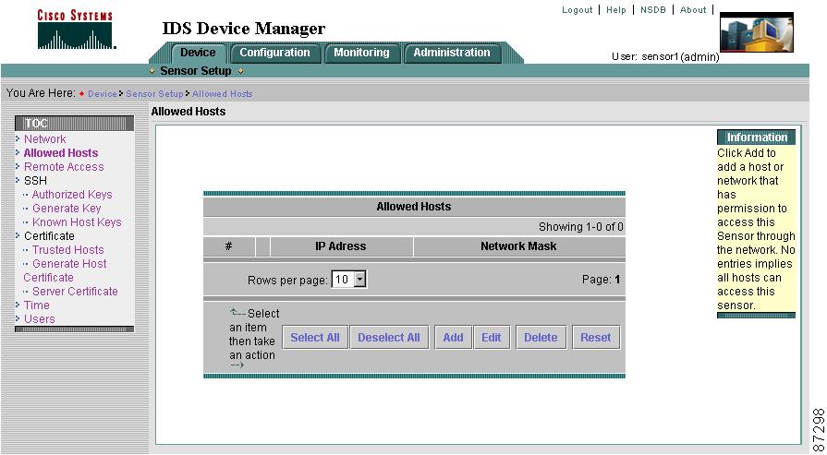Click the Logout link
The height and width of the screenshot is (455, 827).
pyautogui.click(x=577, y=10)
